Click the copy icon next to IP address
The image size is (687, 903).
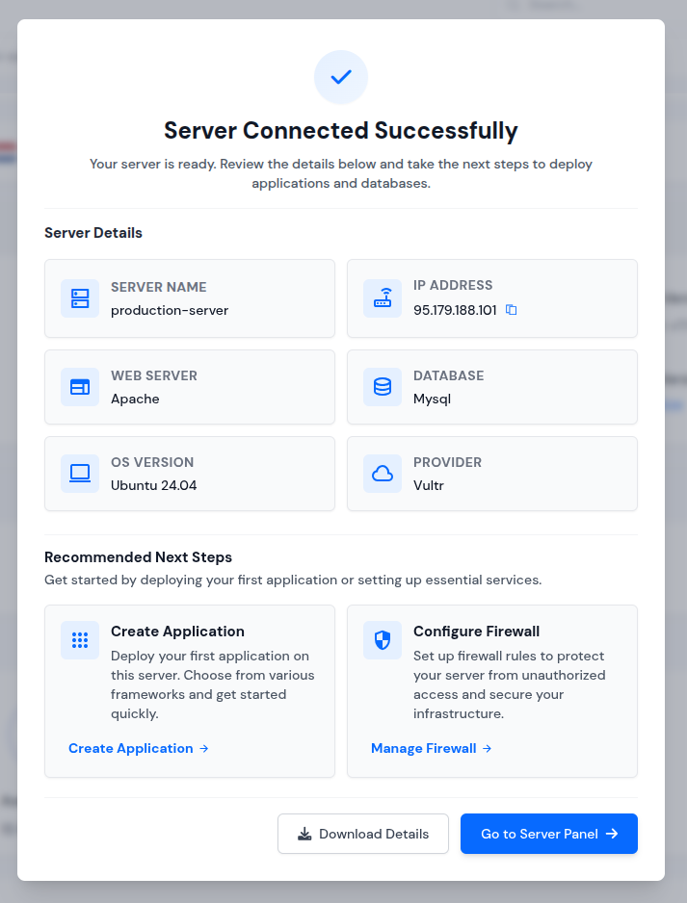pos(512,310)
